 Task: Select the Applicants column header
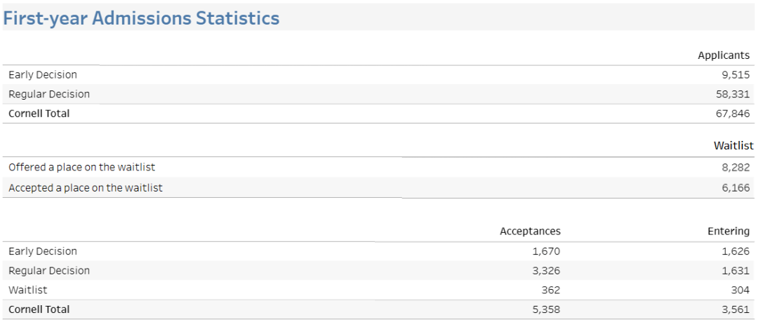tap(724, 55)
